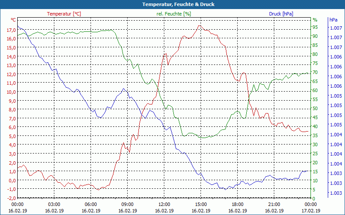Click the 13,0 temperature axis value
This screenshot has height=215, width=345.
coord(11,65)
